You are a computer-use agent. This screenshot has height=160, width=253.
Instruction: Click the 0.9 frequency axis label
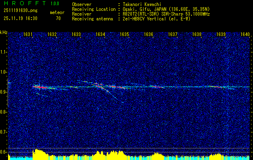tap(4, 92)
